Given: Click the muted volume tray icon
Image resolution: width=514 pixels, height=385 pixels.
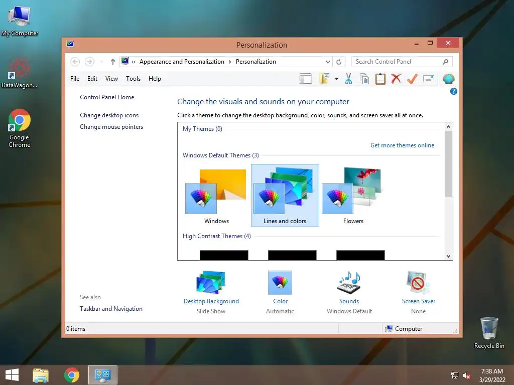Looking at the screenshot, I should [467, 375].
